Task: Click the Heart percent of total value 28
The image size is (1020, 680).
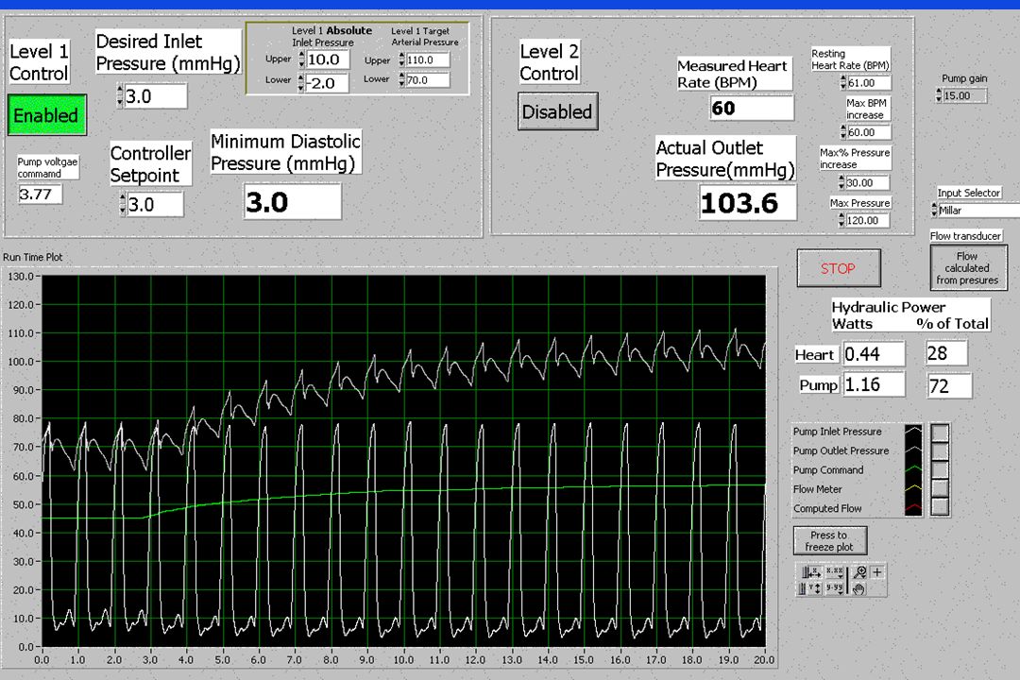Action: tap(946, 353)
